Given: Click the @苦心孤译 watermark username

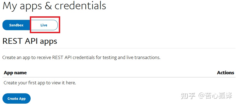Looking at the screenshot, I should tap(215, 96).
